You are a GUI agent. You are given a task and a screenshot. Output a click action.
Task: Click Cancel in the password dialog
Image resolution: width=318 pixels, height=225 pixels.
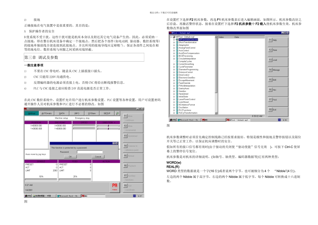pyautogui.click(x=98, y=157)
